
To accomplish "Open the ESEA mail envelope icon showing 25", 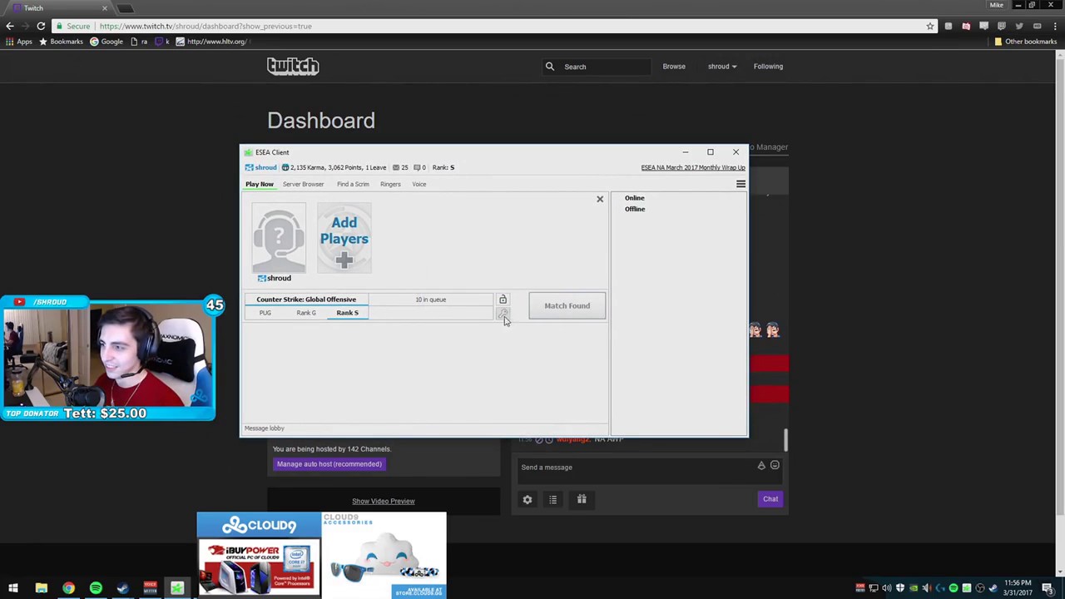I will pos(396,167).
